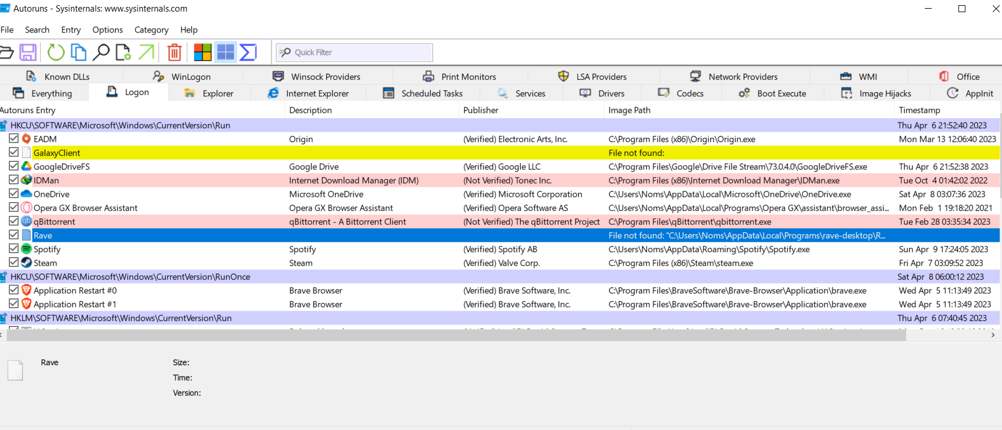Uncheck the EADM entry checkbox
The height and width of the screenshot is (430, 1002).
[14, 139]
